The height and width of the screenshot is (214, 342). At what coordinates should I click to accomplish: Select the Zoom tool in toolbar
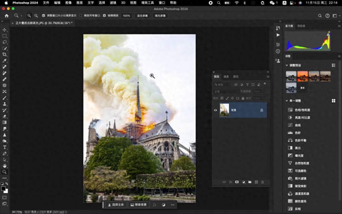pos(4,172)
